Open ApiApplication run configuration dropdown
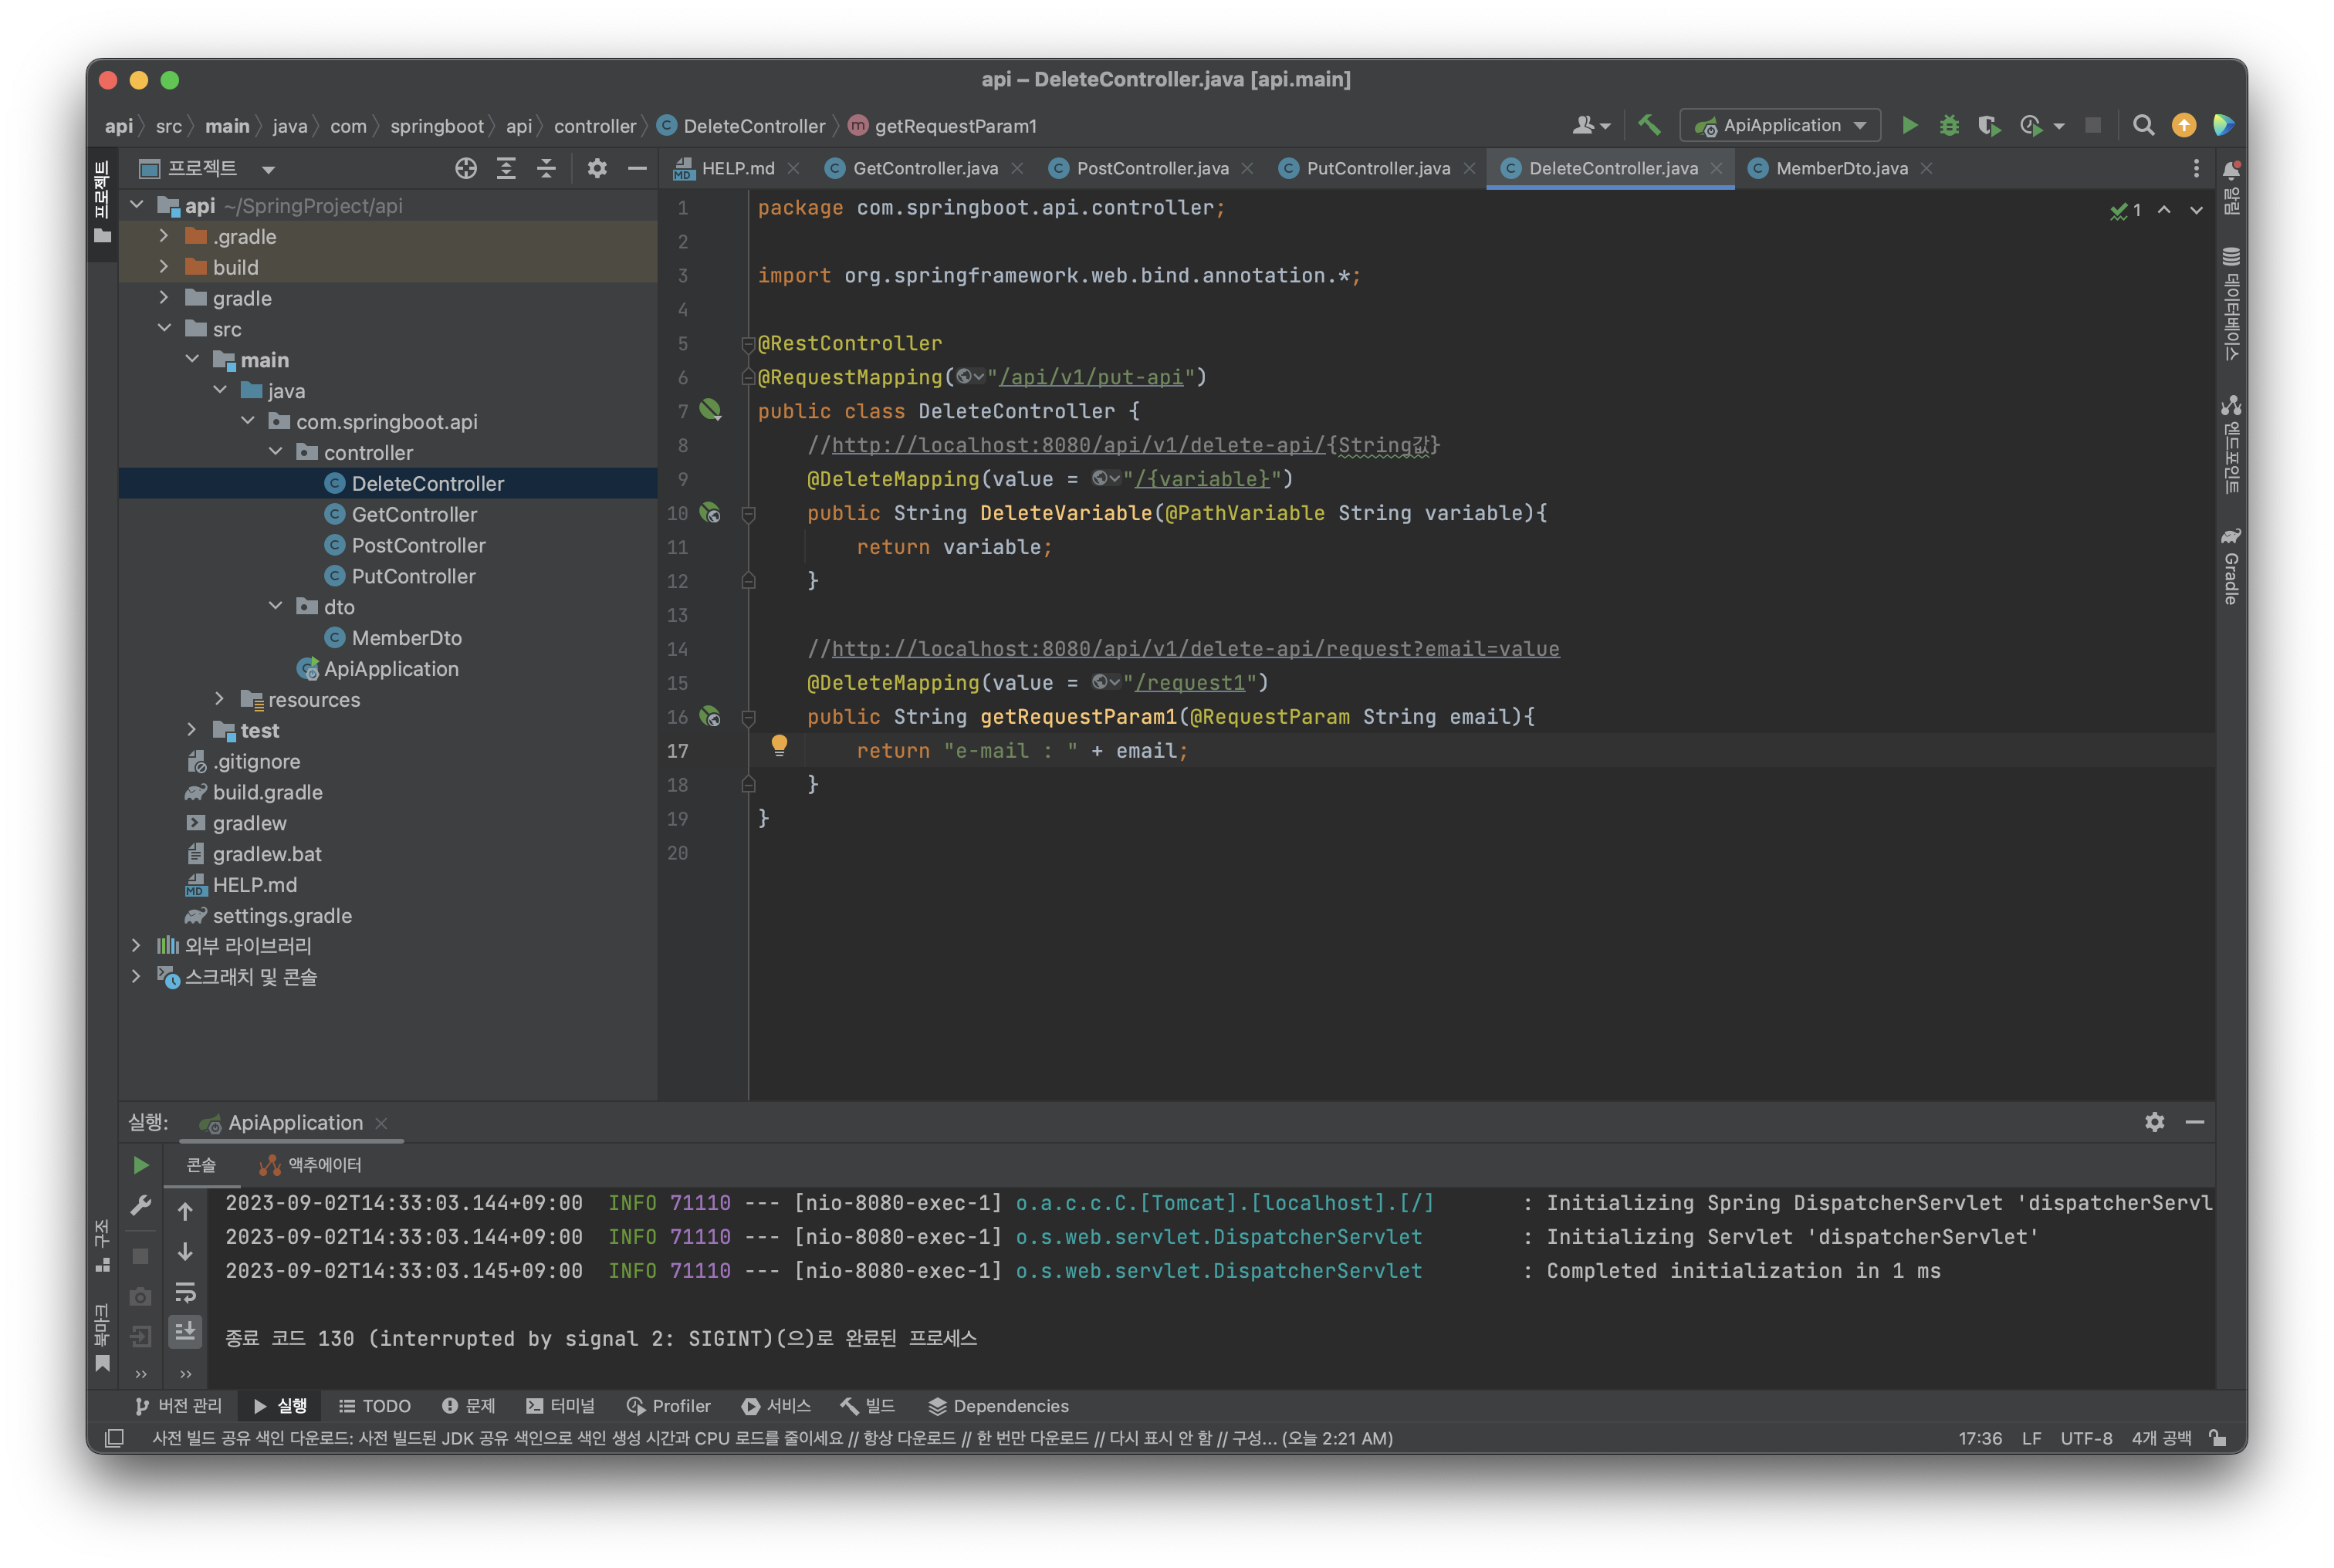2334x1568 pixels. [1780, 126]
